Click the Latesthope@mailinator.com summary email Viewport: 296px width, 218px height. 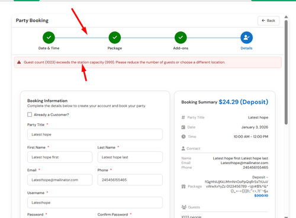pos(244,163)
